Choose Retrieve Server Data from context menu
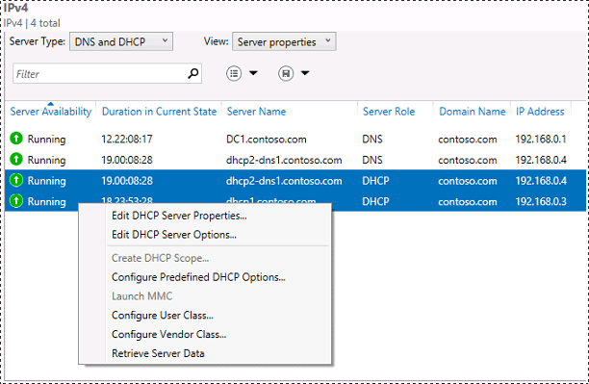 pyautogui.click(x=158, y=353)
